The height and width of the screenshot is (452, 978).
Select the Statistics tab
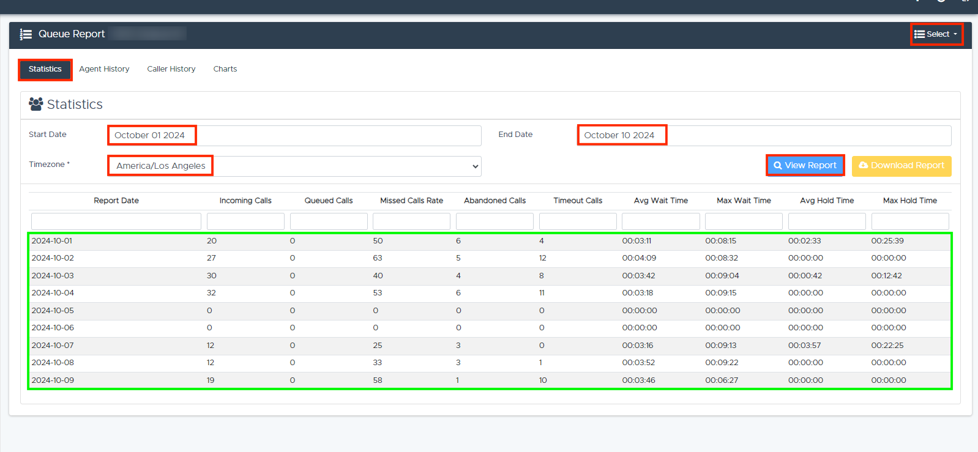[x=45, y=69]
